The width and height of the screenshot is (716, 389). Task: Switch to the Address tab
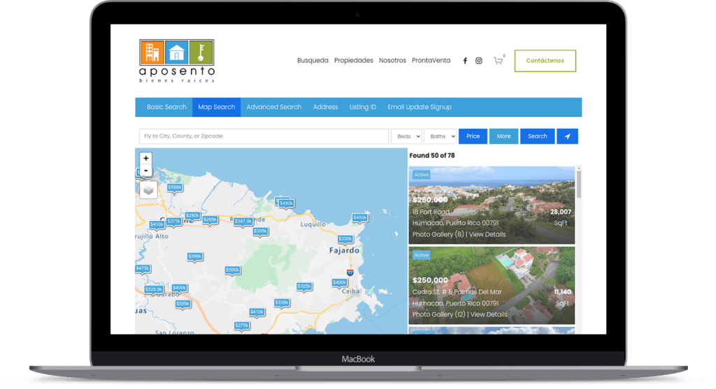click(x=326, y=107)
